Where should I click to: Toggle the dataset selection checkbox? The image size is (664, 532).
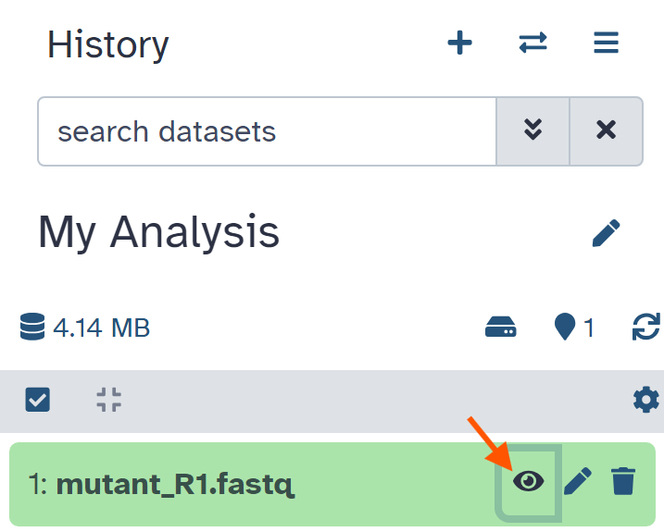[38, 400]
